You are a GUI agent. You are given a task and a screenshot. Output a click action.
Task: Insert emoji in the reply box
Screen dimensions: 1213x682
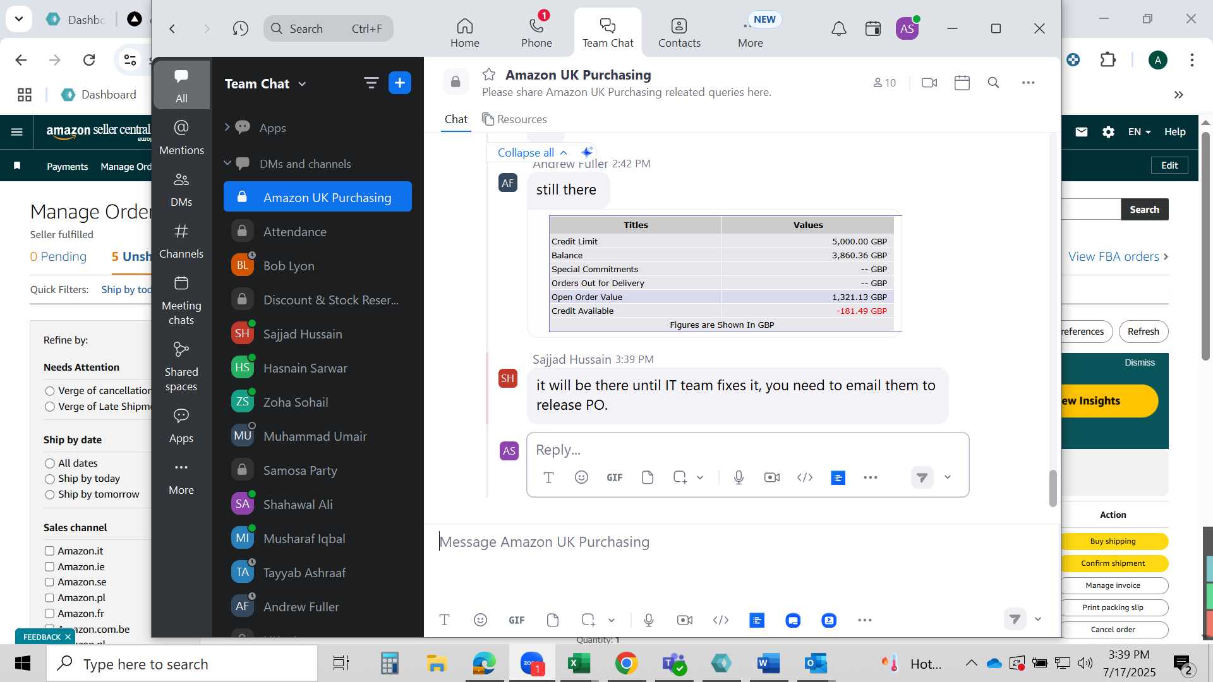[581, 477]
